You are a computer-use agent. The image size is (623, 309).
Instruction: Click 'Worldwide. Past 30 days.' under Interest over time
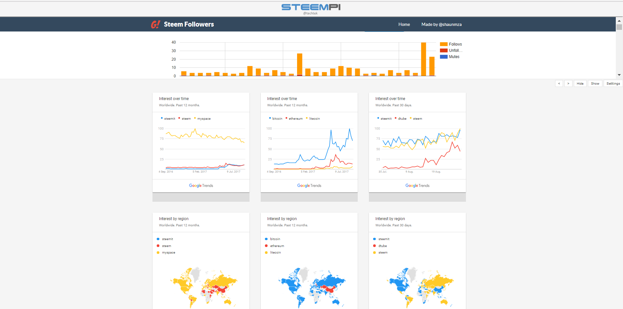(x=393, y=105)
